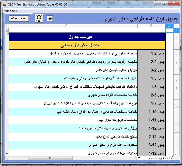
Task: Open the Workspace... button
Action: [19, 18]
